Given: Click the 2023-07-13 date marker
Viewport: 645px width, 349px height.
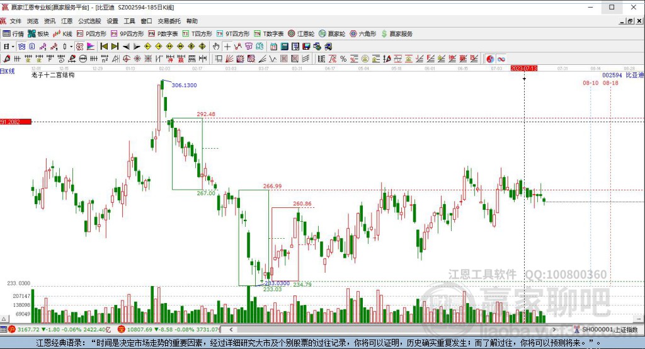Looking at the screenshot, I should click(523, 68).
